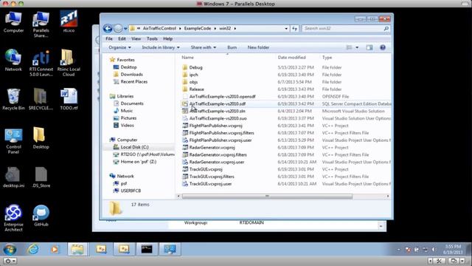472x266 pixels.
Task: Sort files by Name column header
Action: [187, 58]
